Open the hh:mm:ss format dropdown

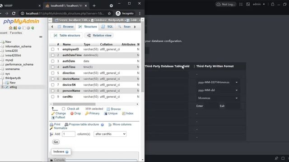[218, 98]
